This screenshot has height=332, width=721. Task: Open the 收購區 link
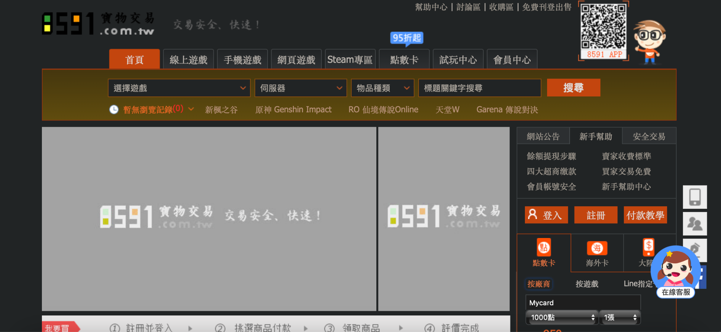click(501, 7)
